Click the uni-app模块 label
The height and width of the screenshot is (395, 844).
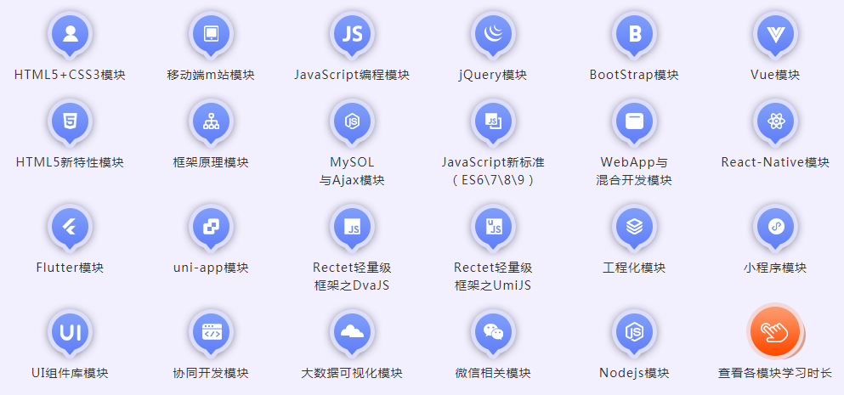tap(211, 268)
